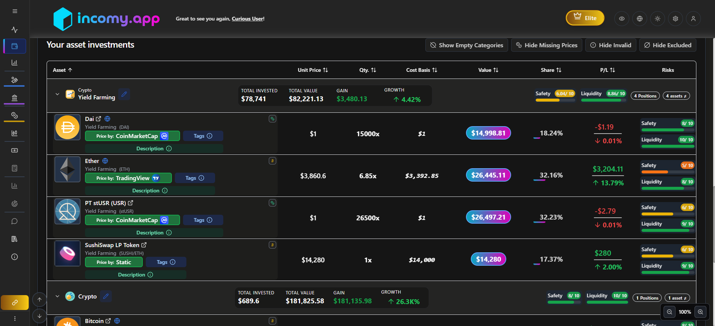Toggle Hide Missing Prices
Screen dimensions: 715x326
coord(547,45)
